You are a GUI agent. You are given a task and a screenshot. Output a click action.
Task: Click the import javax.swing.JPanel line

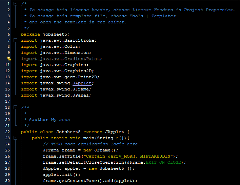pyautogui.click(x=56, y=95)
